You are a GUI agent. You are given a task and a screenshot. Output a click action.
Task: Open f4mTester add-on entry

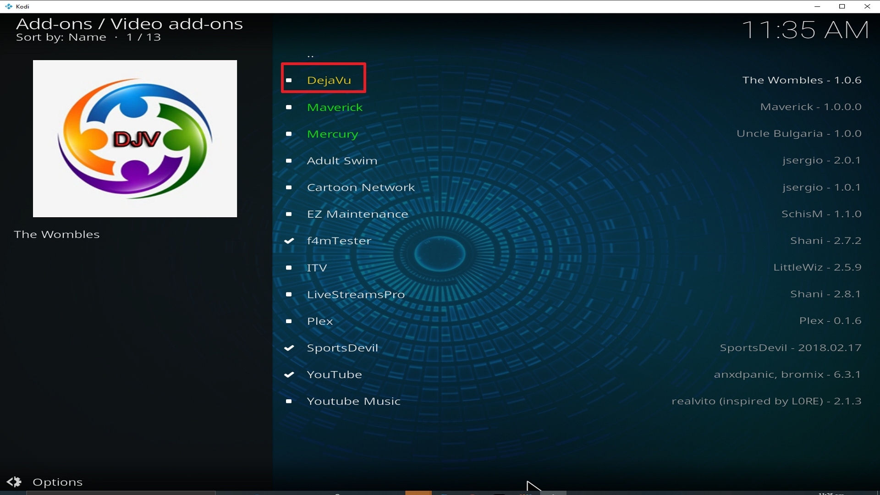point(339,241)
